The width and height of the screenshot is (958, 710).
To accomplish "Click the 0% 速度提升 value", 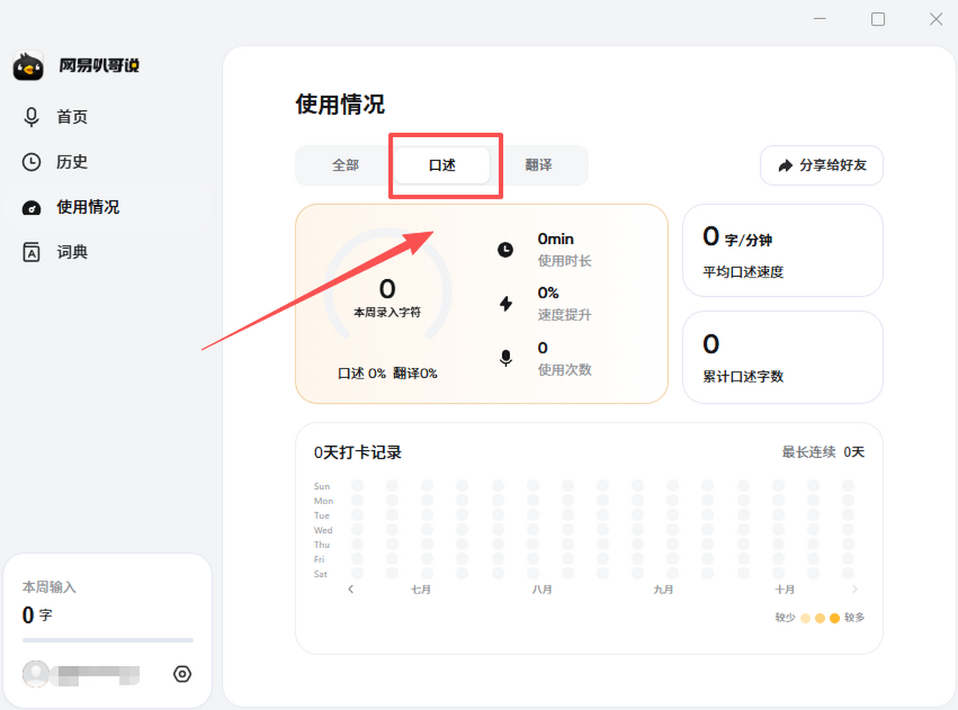I will [x=548, y=293].
